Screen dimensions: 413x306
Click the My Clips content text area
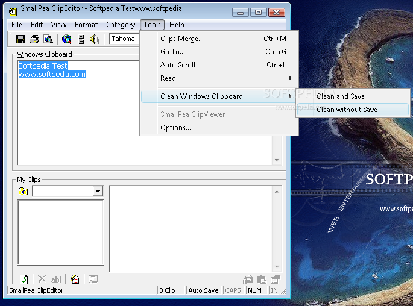(x=192, y=229)
